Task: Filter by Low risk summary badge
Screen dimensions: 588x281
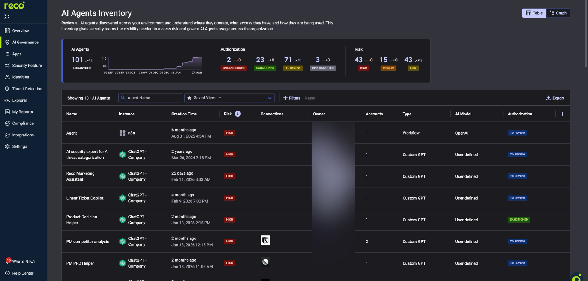Action: (413, 68)
